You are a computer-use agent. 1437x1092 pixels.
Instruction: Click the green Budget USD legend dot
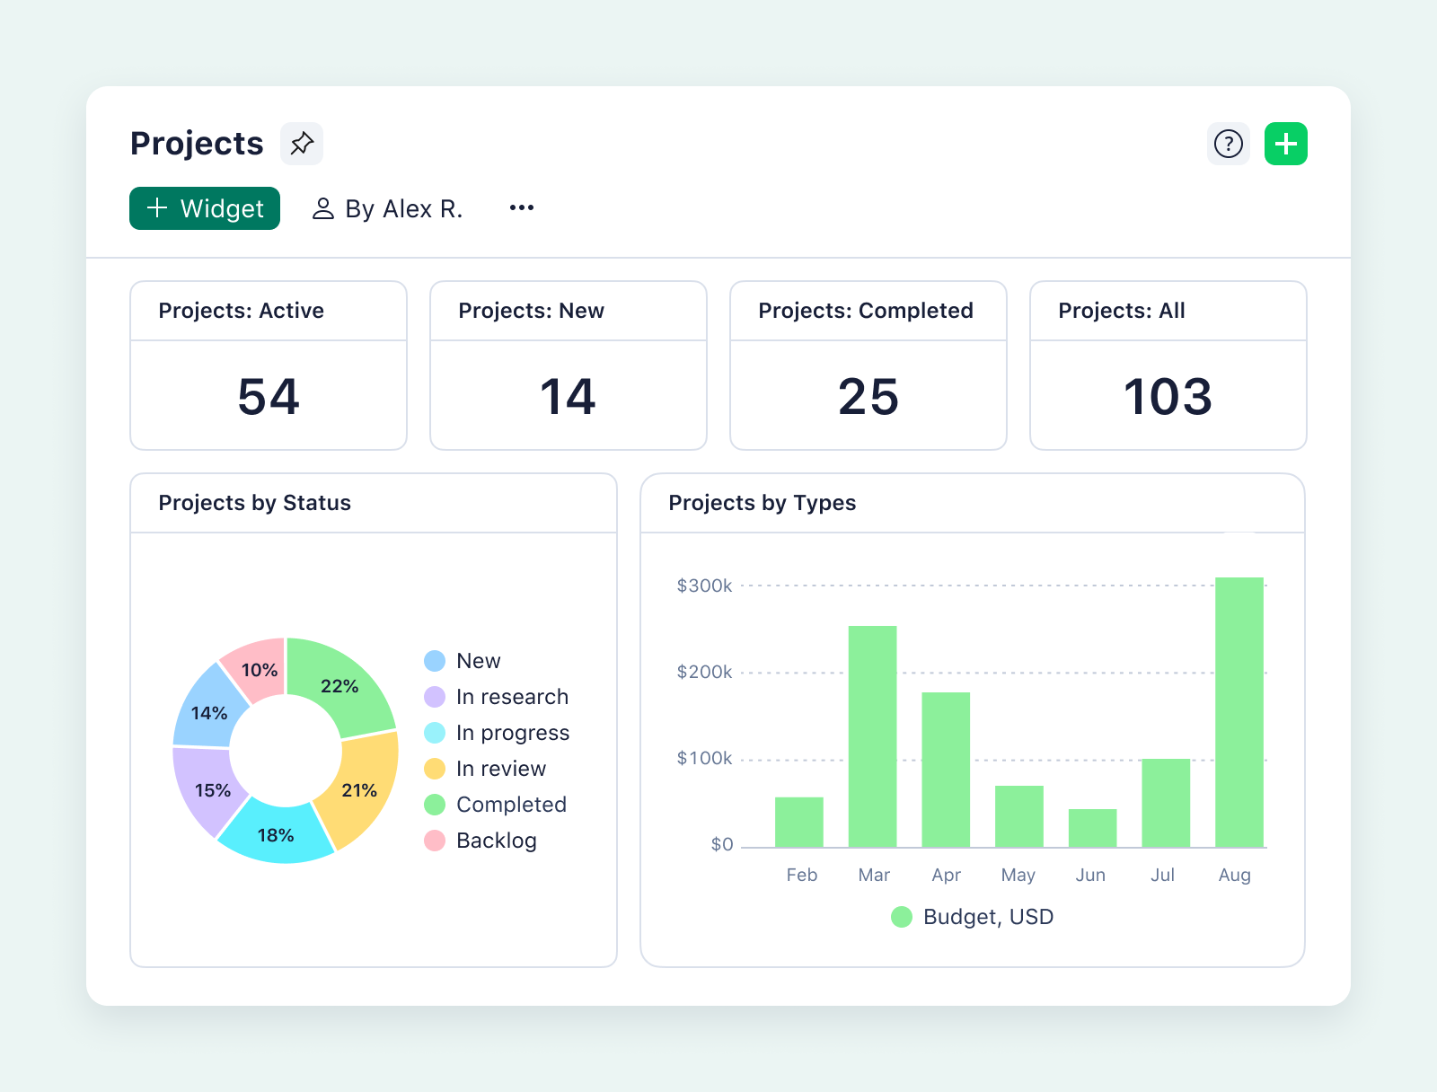(901, 917)
